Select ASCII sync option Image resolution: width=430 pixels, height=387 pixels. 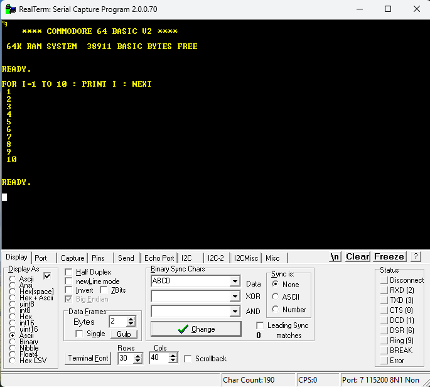[276, 297]
